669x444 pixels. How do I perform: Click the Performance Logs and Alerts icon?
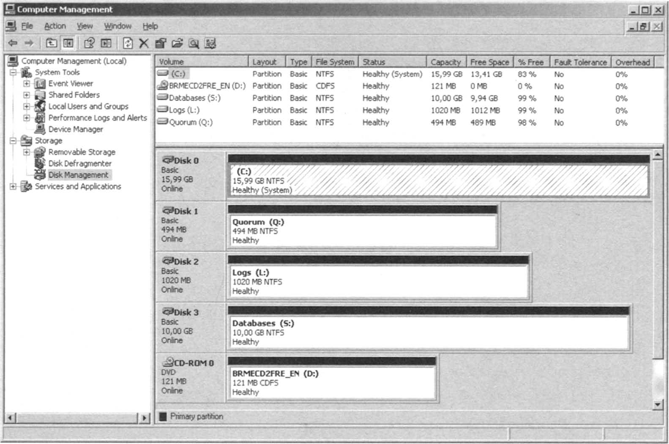click(x=40, y=118)
